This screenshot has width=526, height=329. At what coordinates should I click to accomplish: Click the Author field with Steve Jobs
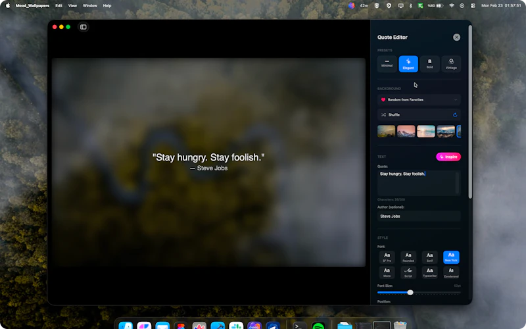point(419,216)
